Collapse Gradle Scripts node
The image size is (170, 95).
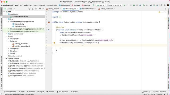click(x=4, y=58)
